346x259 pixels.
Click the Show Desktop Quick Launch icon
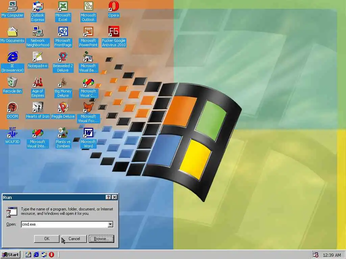(28, 255)
